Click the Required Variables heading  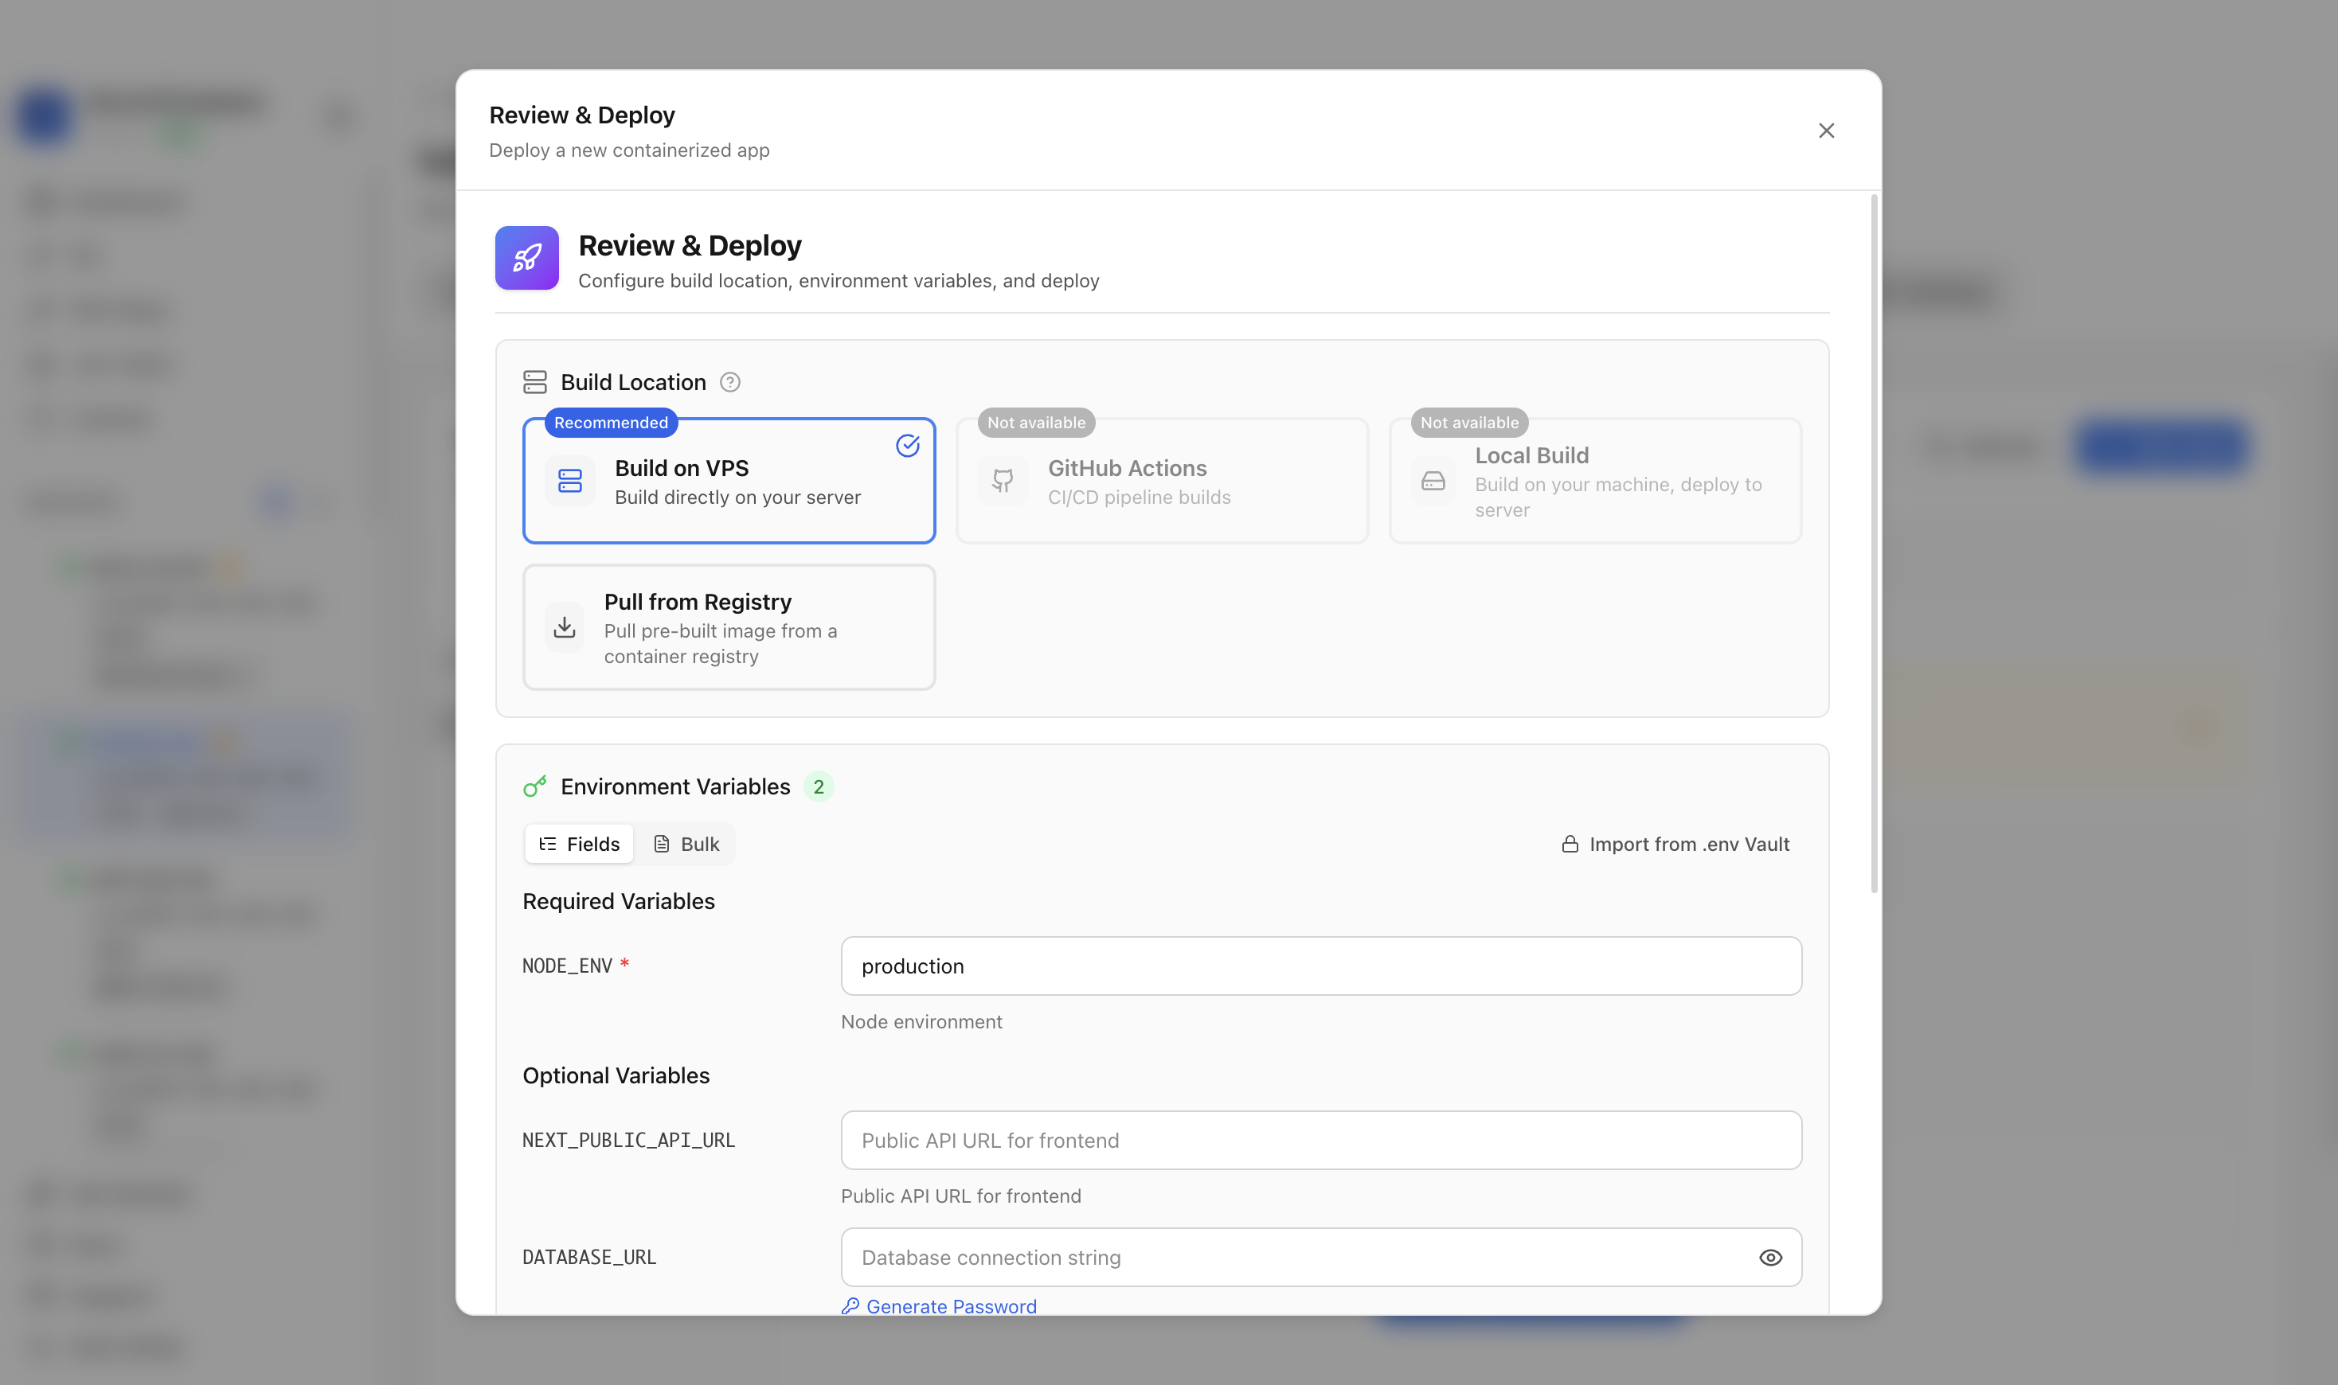click(618, 900)
